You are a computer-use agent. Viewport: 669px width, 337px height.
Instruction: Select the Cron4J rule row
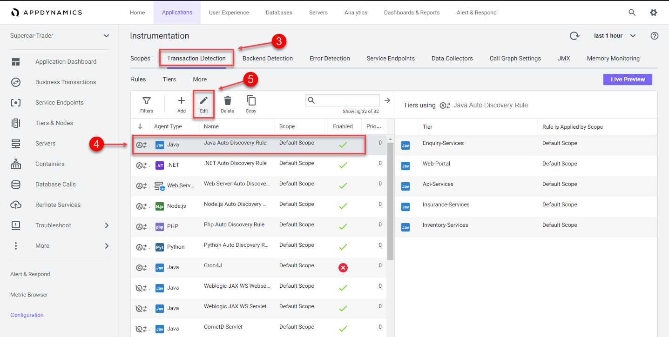(258, 267)
